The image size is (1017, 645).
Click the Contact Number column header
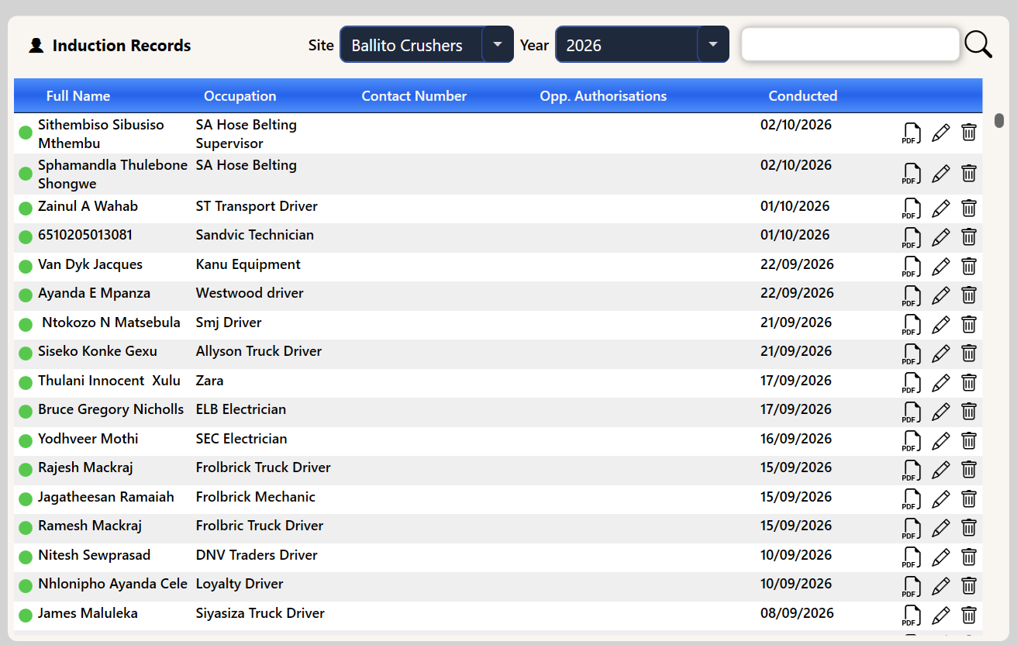[414, 96]
